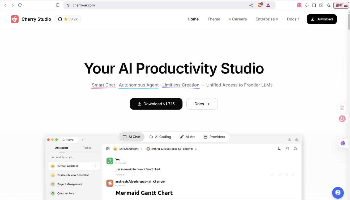Select the Providers tab
This screenshot has width=350, height=200.
click(x=214, y=137)
